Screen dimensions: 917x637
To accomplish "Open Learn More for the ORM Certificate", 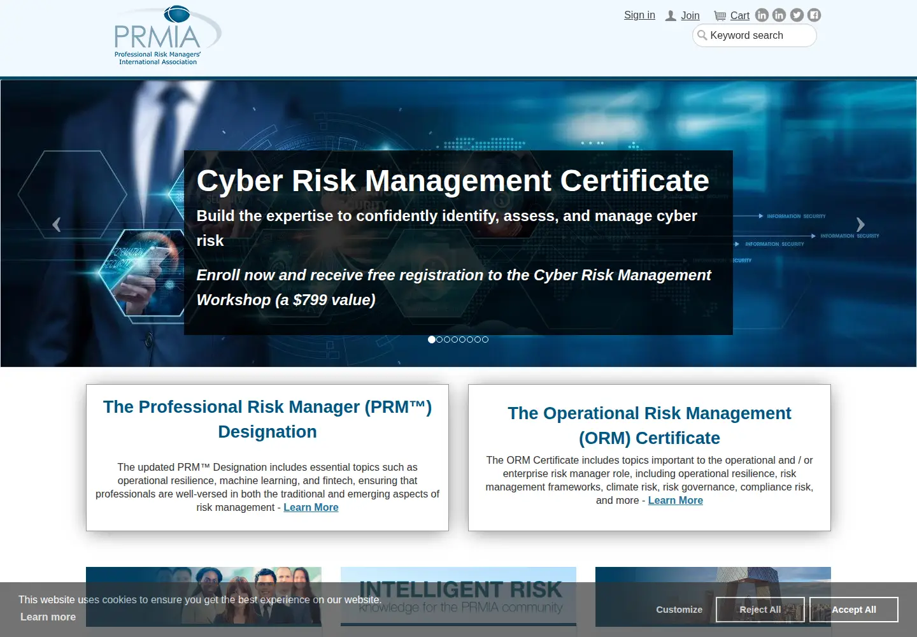I will [676, 500].
